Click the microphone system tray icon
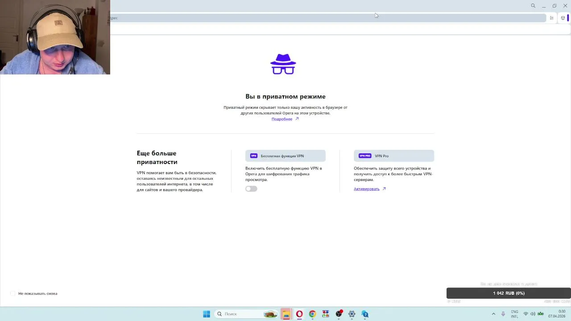 (x=503, y=314)
